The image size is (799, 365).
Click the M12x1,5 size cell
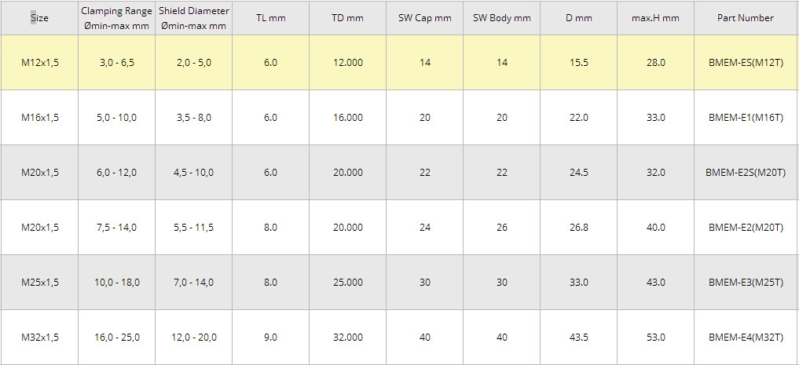tap(40, 63)
